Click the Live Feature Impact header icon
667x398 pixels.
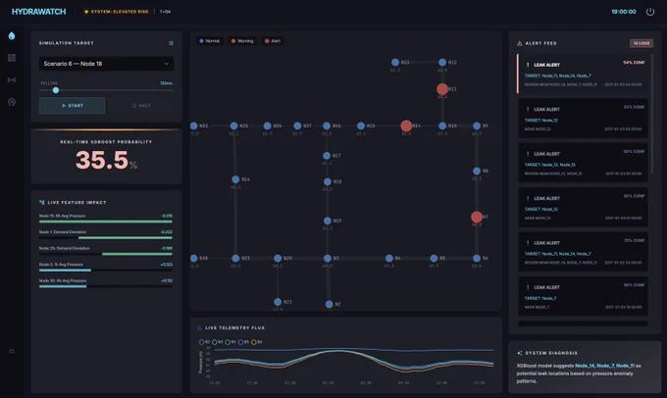[41, 202]
